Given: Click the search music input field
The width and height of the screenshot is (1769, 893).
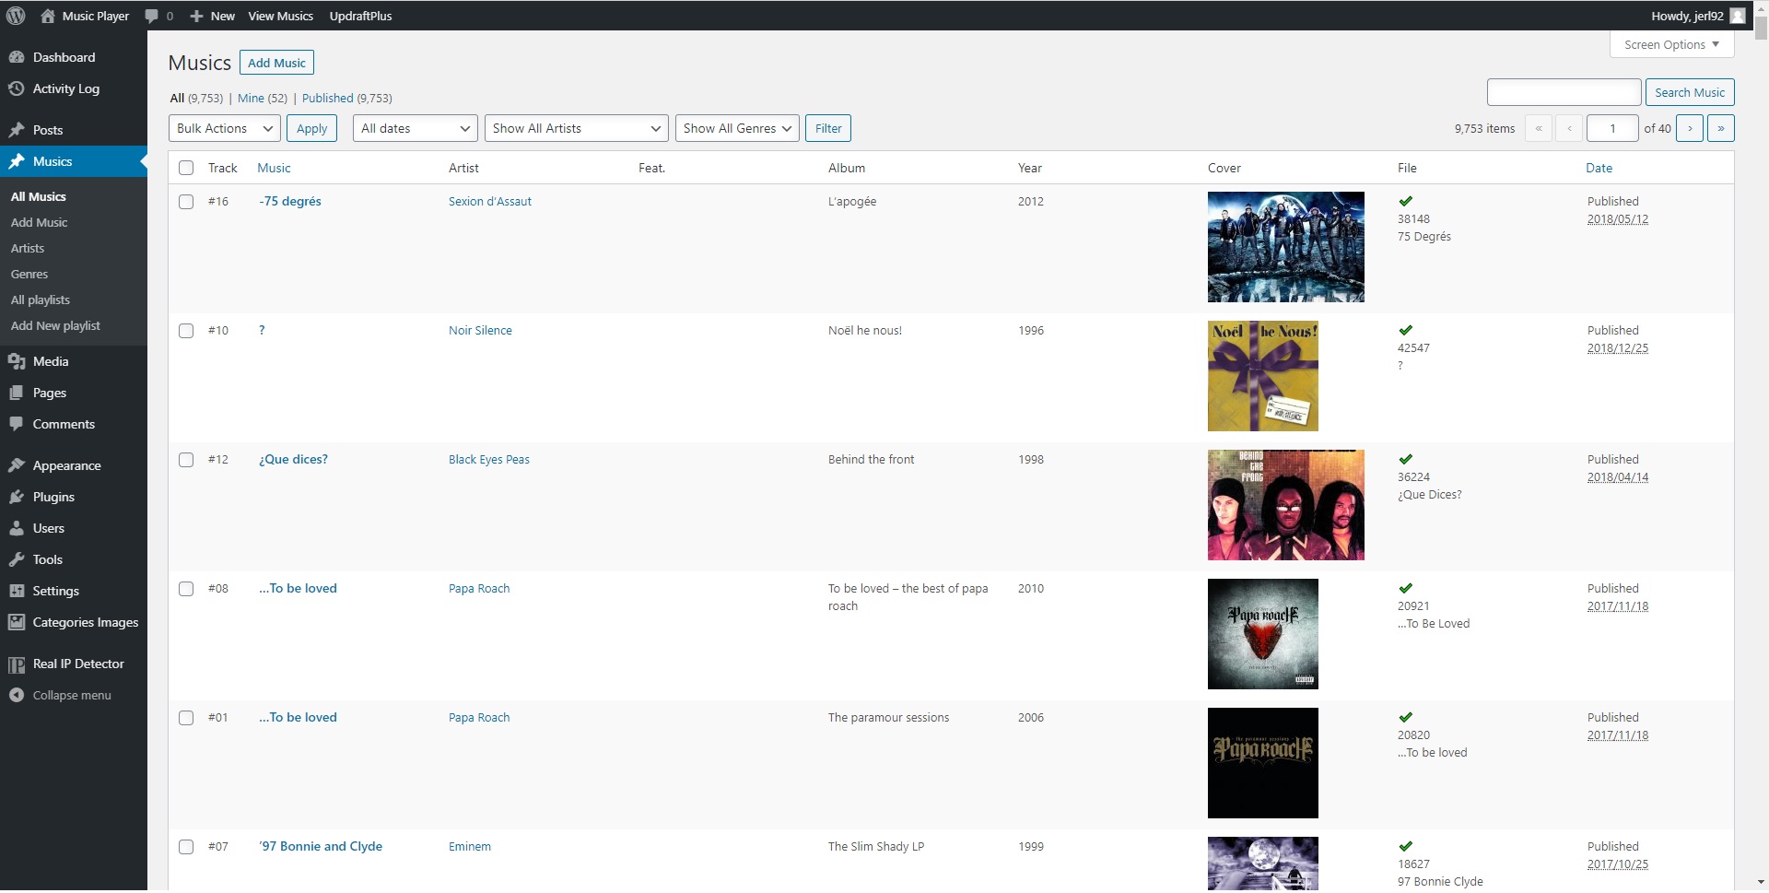Looking at the screenshot, I should (x=1564, y=92).
